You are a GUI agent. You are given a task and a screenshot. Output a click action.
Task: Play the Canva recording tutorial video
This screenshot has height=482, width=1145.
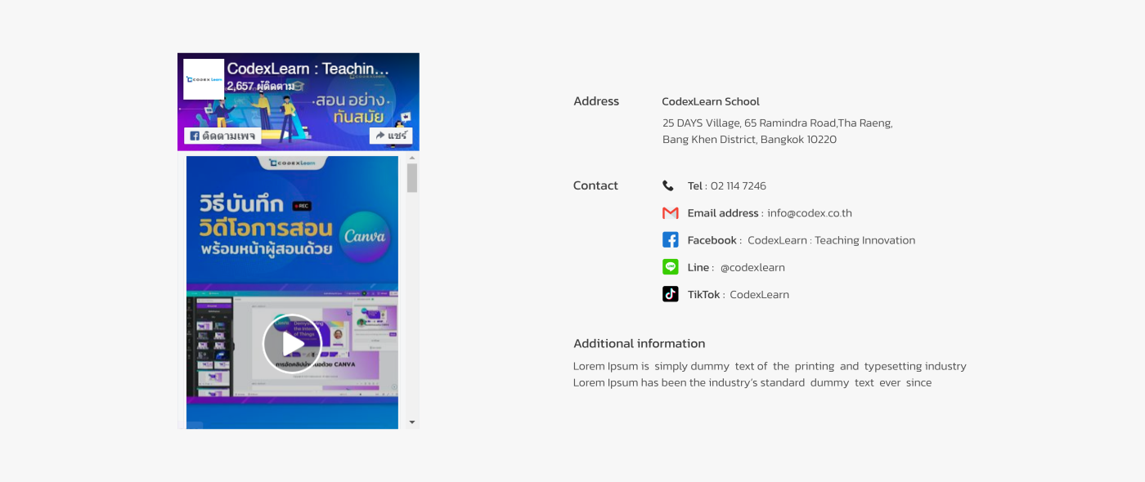(x=292, y=344)
